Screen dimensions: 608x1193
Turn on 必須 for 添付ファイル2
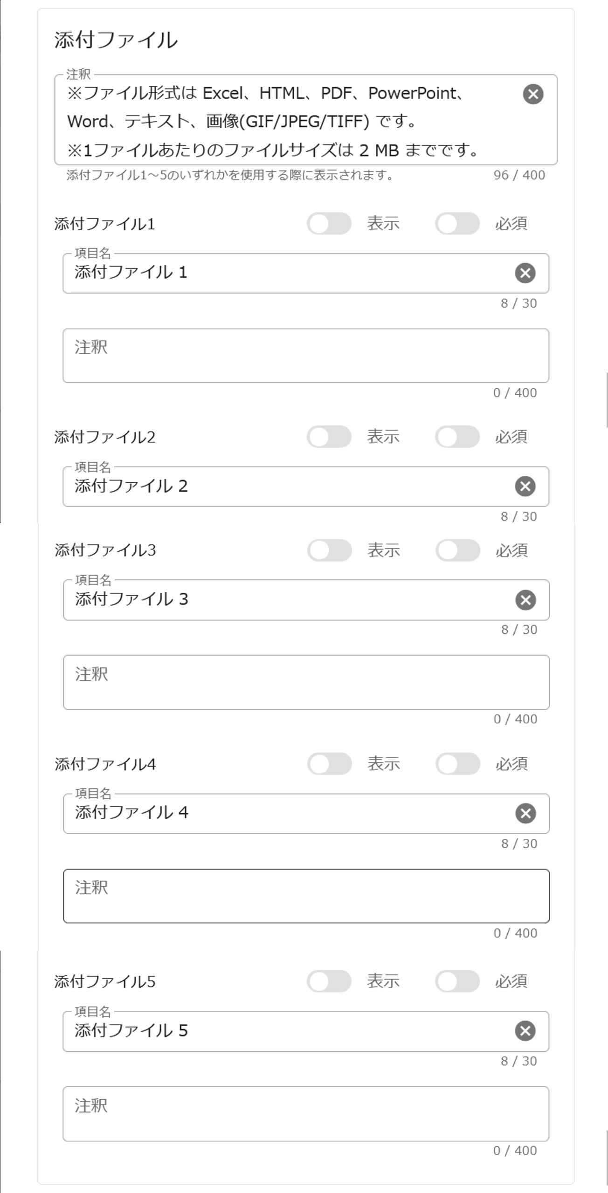tap(457, 437)
